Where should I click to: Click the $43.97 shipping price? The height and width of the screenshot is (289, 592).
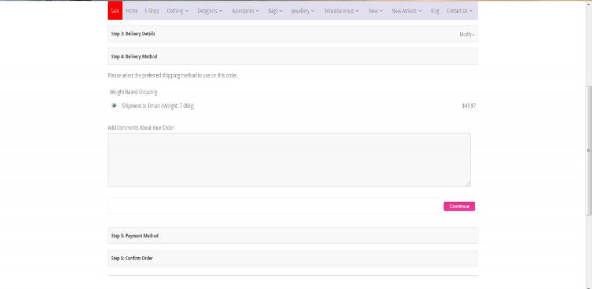pyautogui.click(x=469, y=106)
